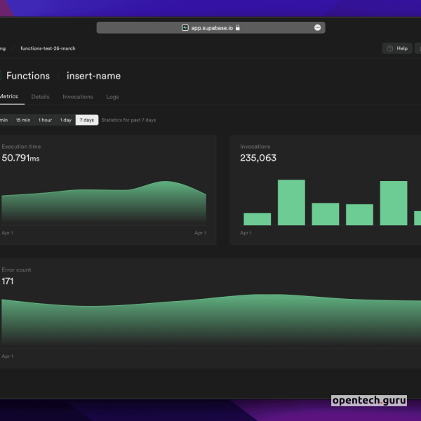The width and height of the screenshot is (421, 421).
Task: Select the 15 min time range
Action: coord(22,120)
